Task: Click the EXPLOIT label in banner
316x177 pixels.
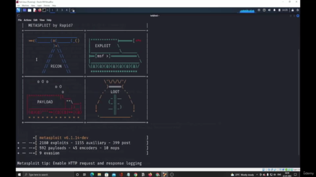Action: 103,46
